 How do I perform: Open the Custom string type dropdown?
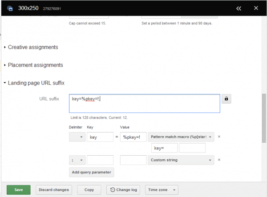[x=181, y=160]
